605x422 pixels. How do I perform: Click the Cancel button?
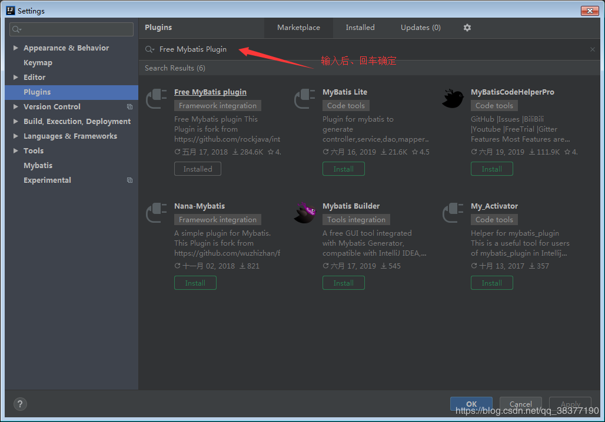pos(520,404)
